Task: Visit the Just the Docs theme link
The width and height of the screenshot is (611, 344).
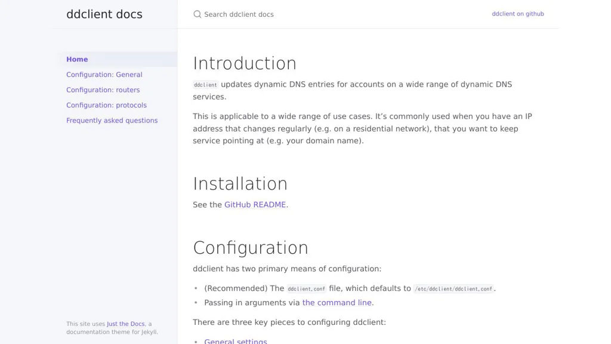Action: 126,324
